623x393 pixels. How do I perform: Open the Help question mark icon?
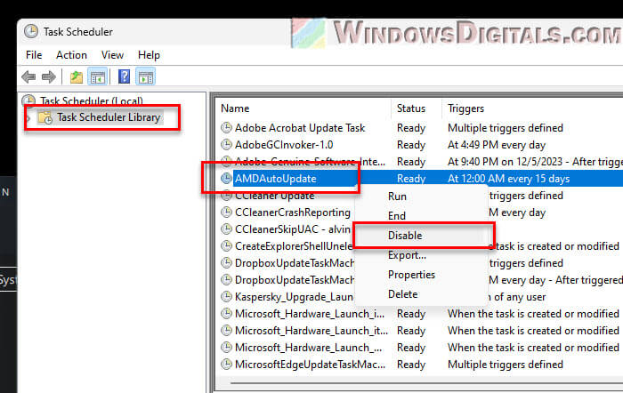(x=124, y=76)
